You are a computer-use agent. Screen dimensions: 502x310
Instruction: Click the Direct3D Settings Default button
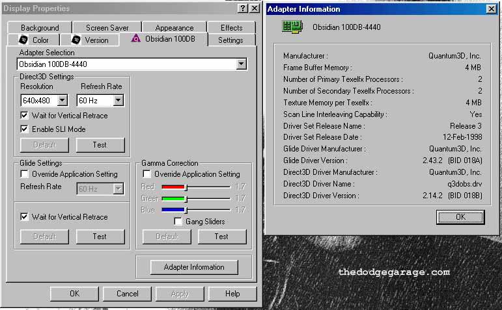(x=44, y=145)
